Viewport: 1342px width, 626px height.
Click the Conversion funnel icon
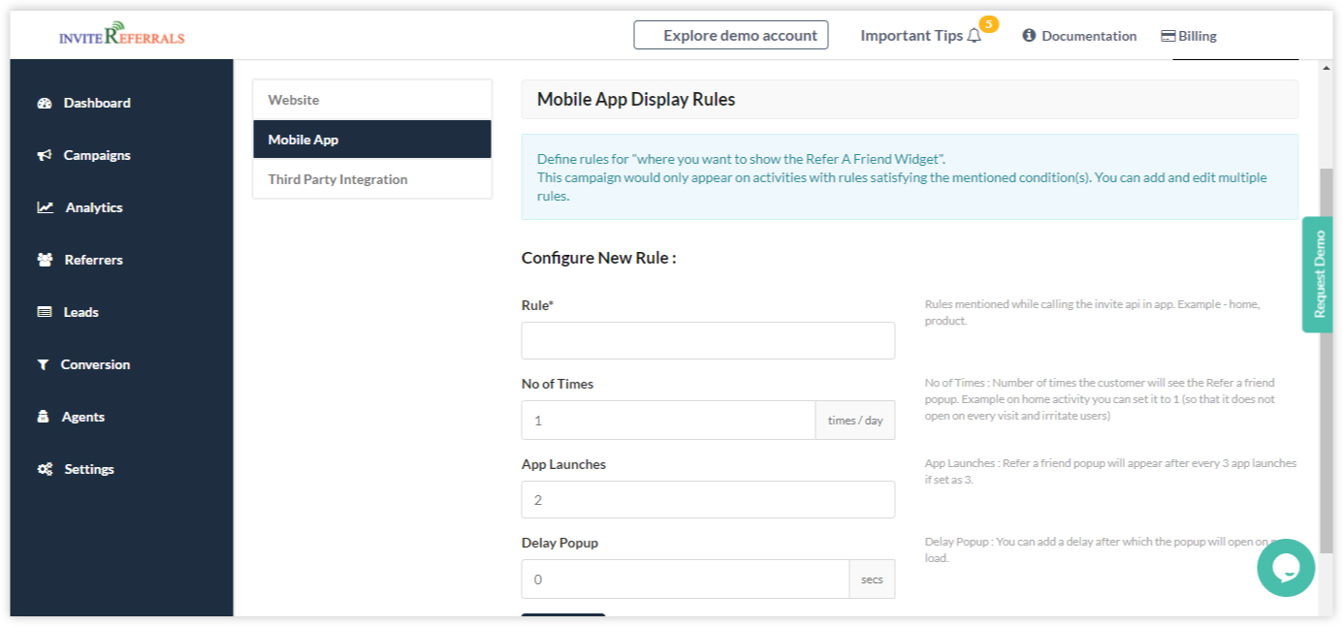pos(43,364)
